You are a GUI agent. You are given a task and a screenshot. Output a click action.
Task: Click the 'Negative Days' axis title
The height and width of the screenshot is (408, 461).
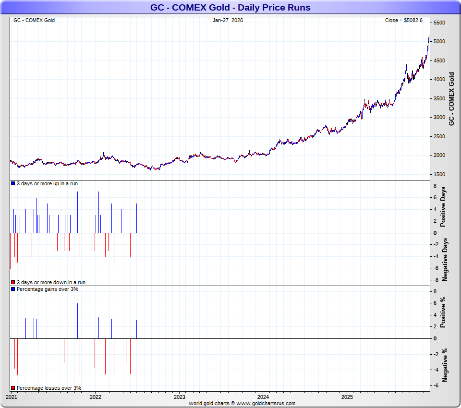point(445,260)
